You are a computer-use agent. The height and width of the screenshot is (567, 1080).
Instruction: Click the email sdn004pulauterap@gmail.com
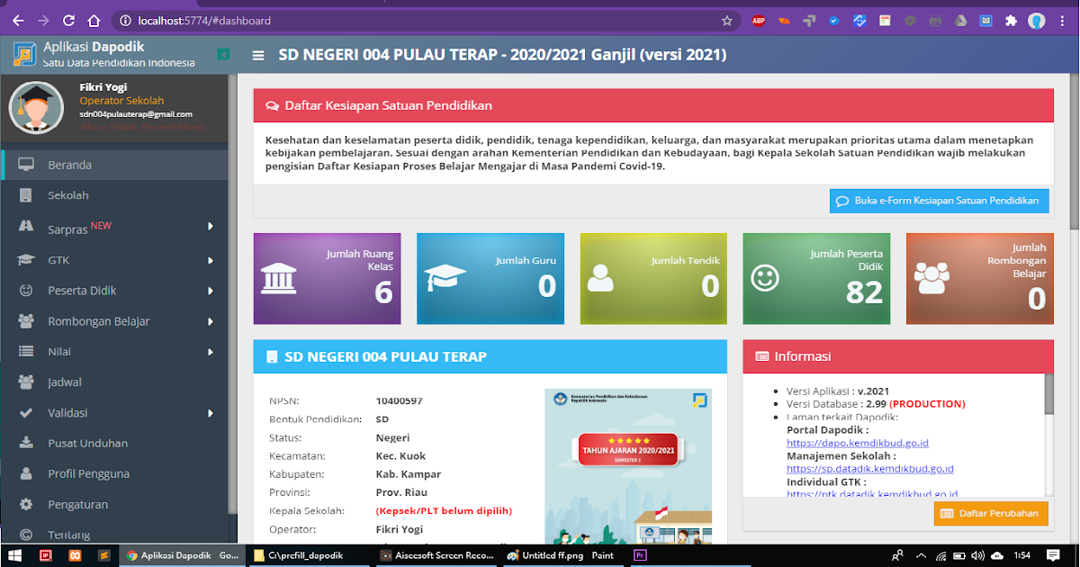136,114
